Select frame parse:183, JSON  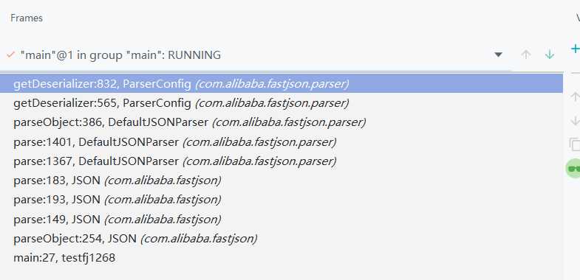tap(282, 181)
